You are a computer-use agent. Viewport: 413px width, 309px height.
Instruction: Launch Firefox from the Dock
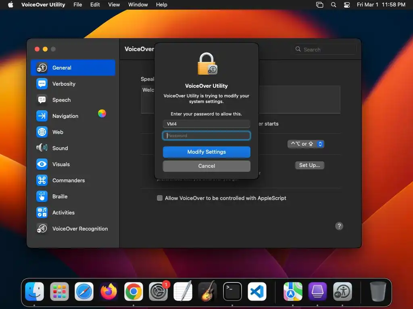tap(109, 291)
